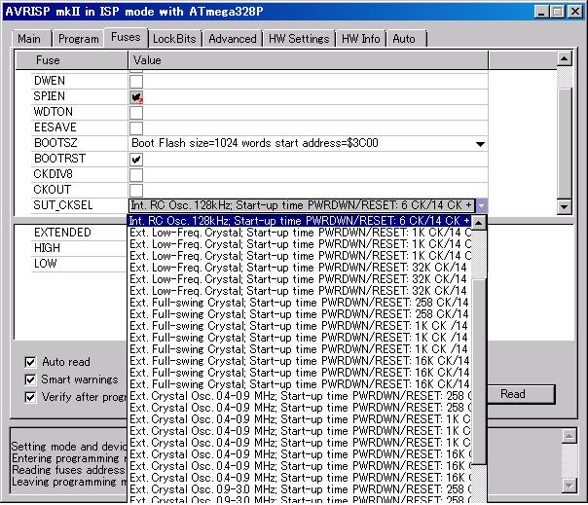Click the fuse list scrollbar thumb
The width and height of the screenshot is (588, 505).
565,142
